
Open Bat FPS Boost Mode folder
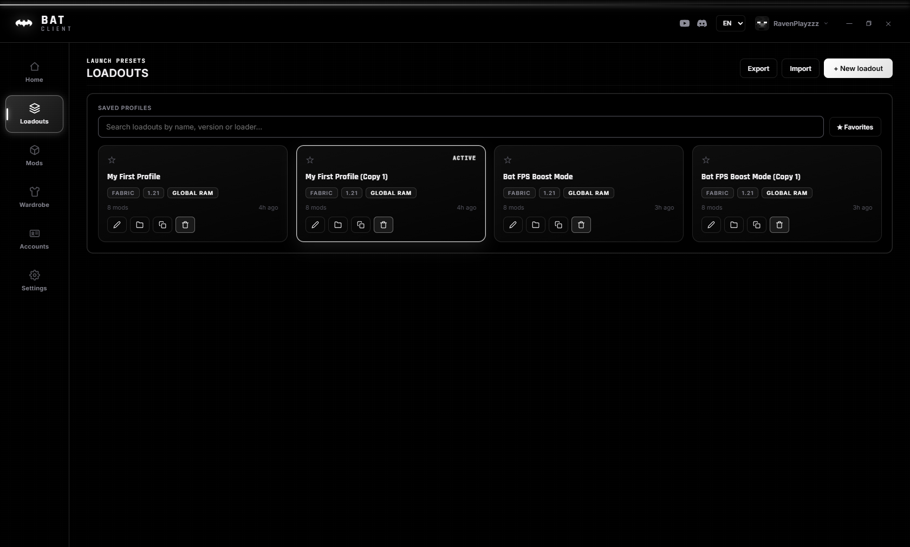[536, 225]
